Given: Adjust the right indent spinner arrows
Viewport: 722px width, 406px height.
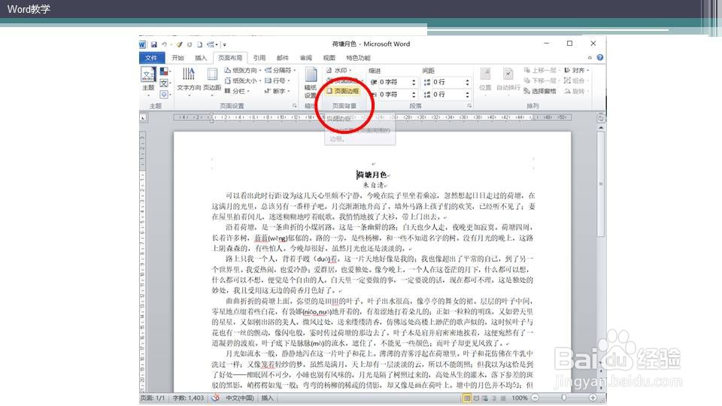Looking at the screenshot, I should point(414,95).
